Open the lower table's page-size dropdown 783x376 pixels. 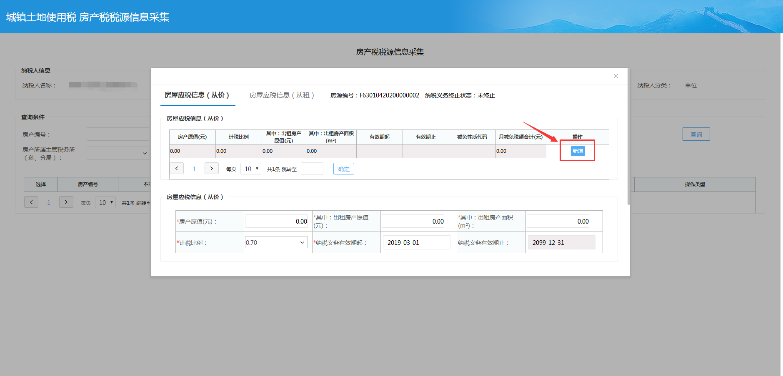coord(105,202)
